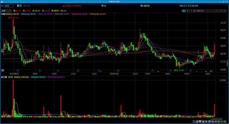Switch to the monthly (月) timeframe tab
Viewport: 229px width, 124px height.
pos(191,11)
